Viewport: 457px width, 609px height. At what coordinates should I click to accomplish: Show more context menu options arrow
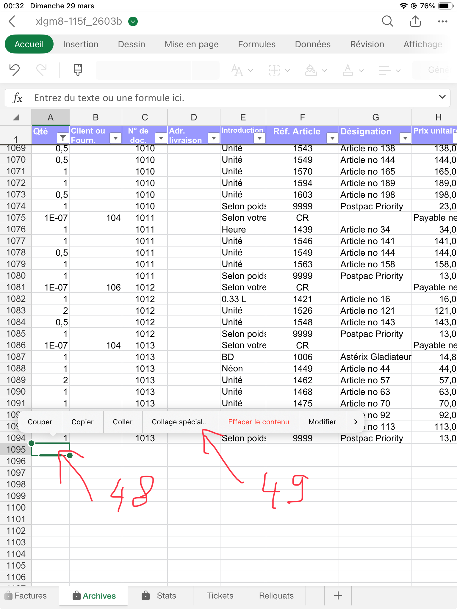356,422
